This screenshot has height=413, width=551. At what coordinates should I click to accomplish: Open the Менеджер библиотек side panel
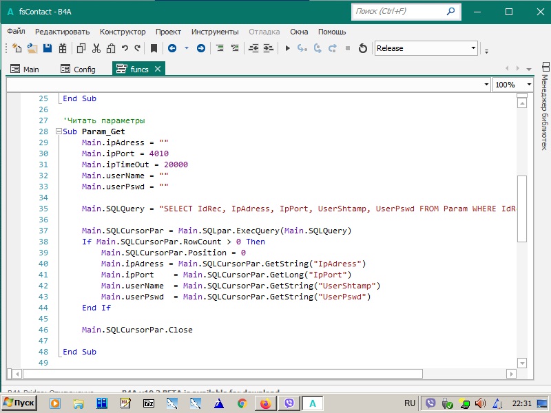click(545, 107)
